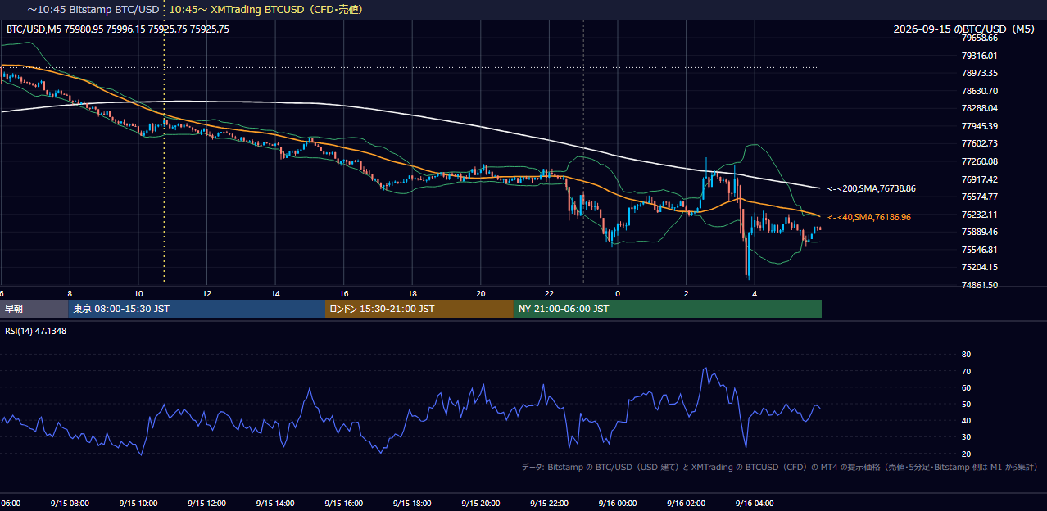Screen dimensions: 1047x511
Task: Click hour label 18 on price chart time axis
Action: pos(413,293)
